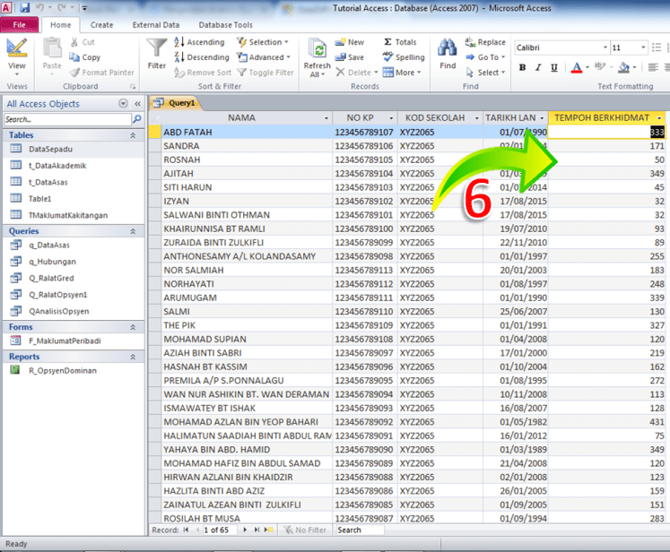Toggle Underline text formatting
670x552 pixels.
[553, 68]
